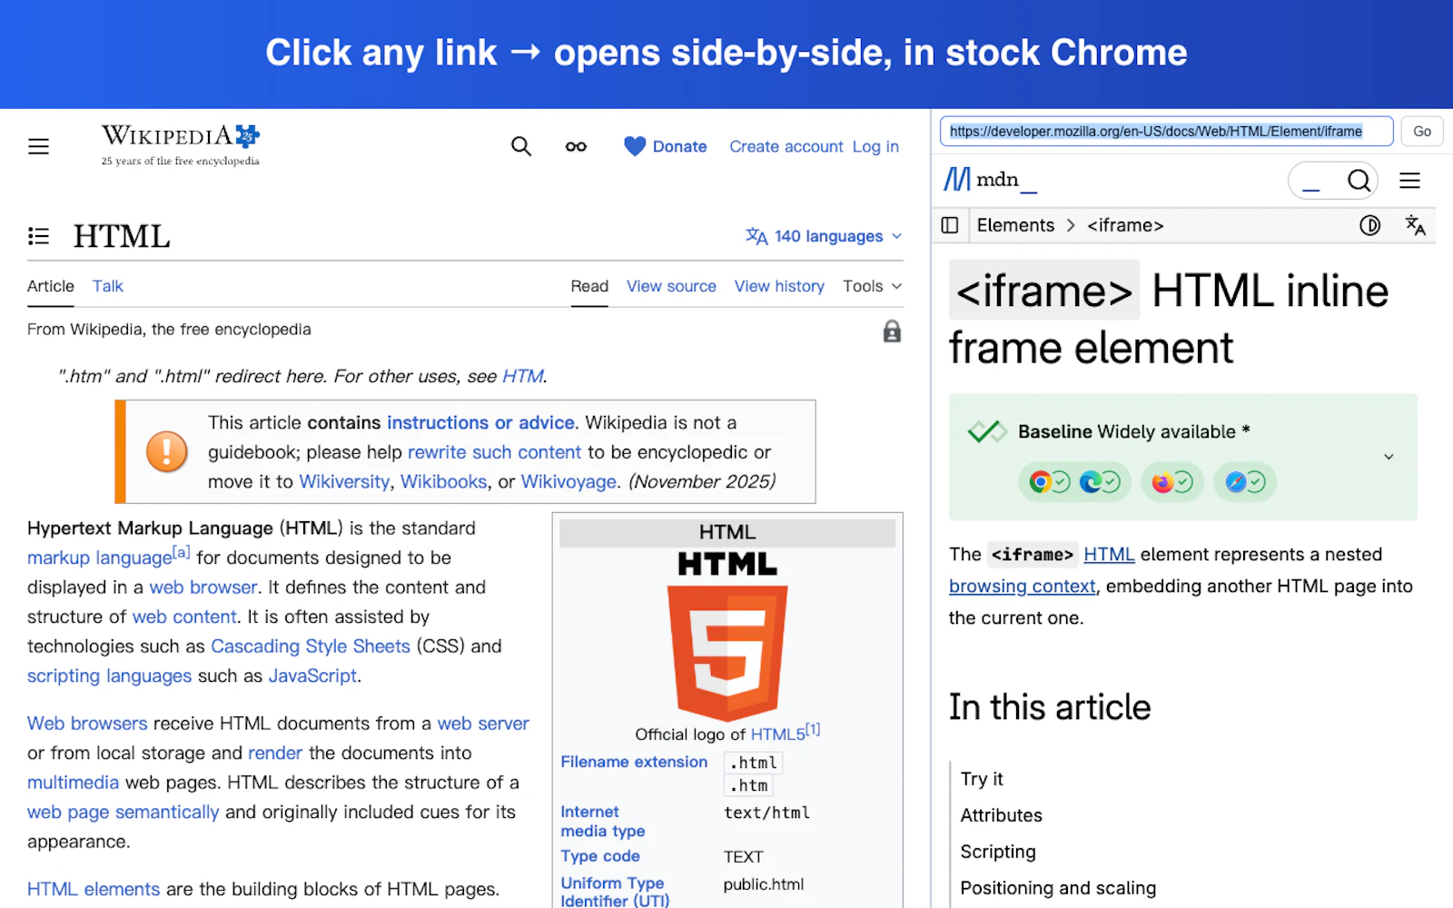The image size is (1453, 908).
Task: Open the web server link
Action: coord(483,724)
